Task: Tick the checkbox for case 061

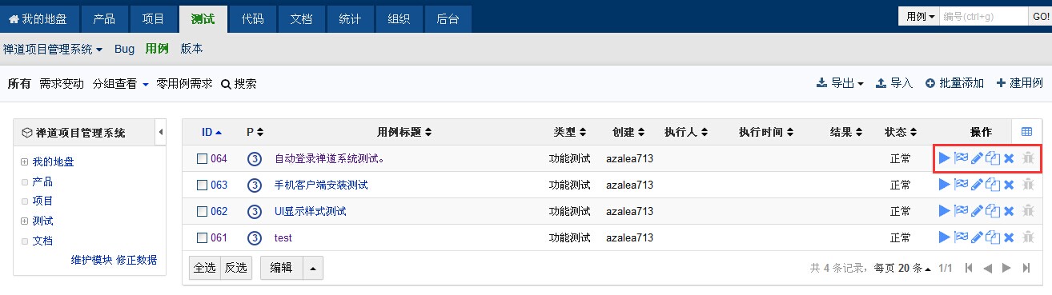Action: click(202, 237)
